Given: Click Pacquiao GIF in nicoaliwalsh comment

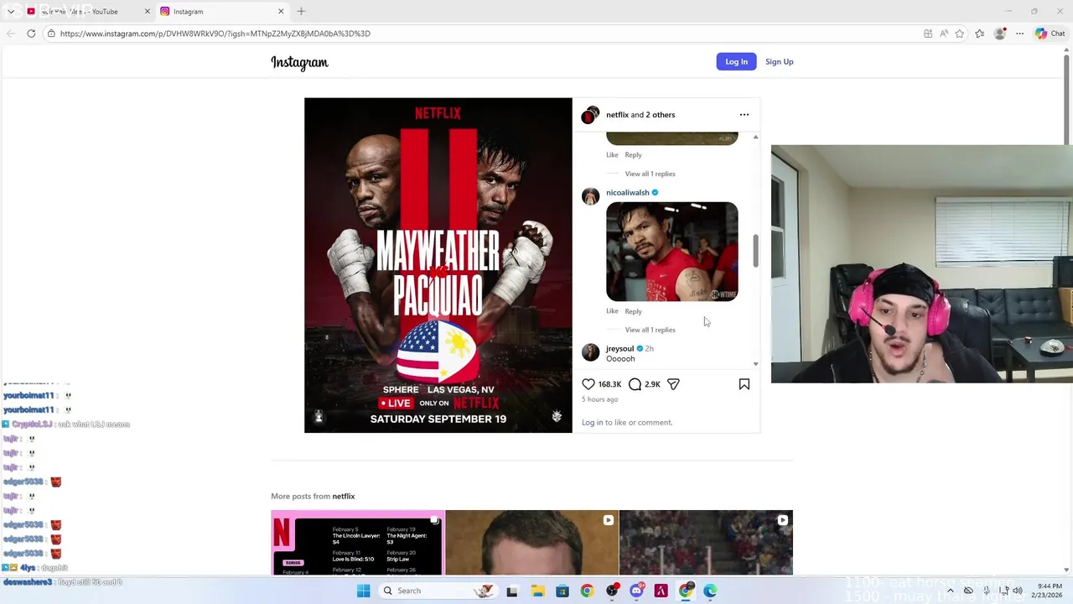Looking at the screenshot, I should [671, 252].
